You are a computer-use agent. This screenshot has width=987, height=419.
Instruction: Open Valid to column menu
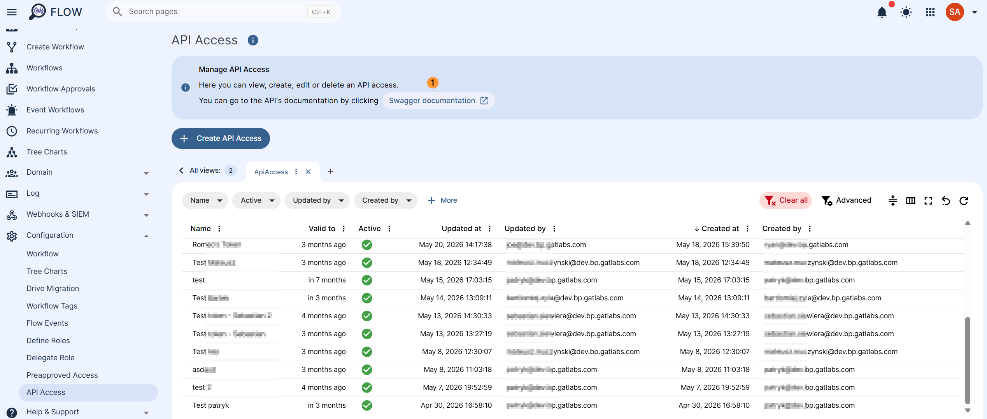344,229
